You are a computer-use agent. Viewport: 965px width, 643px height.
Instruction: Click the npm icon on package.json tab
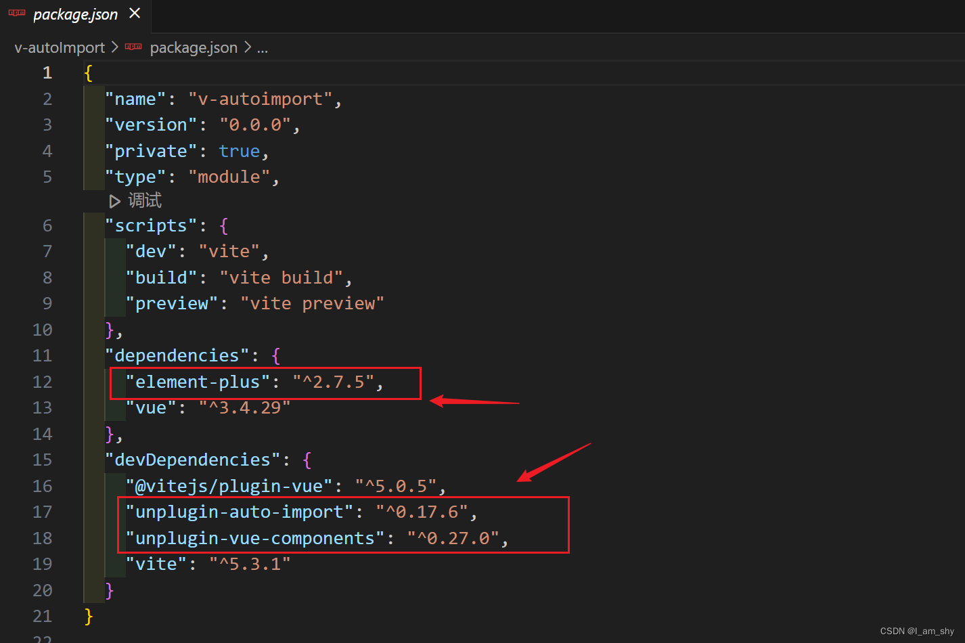coord(17,13)
